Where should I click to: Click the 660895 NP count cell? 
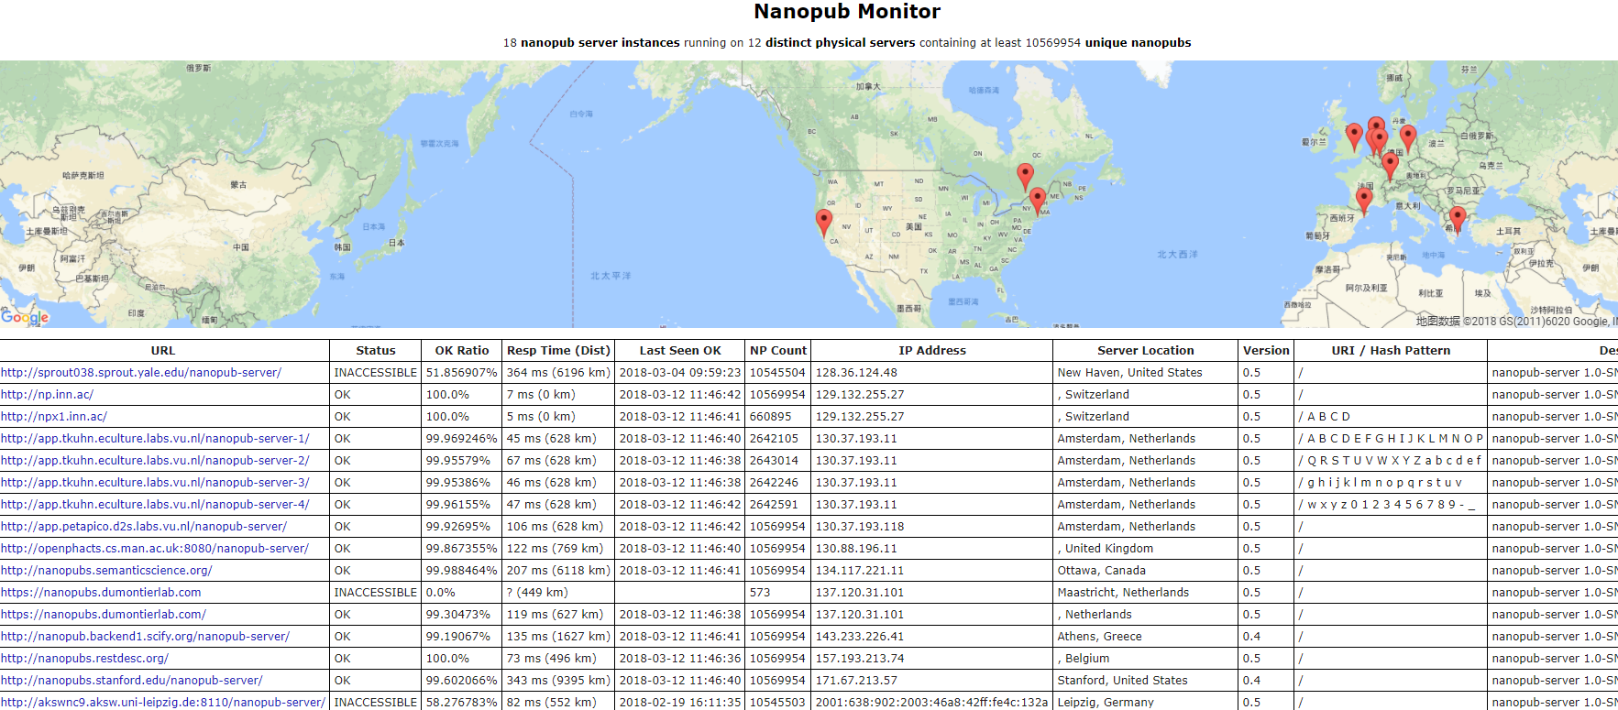(x=778, y=417)
